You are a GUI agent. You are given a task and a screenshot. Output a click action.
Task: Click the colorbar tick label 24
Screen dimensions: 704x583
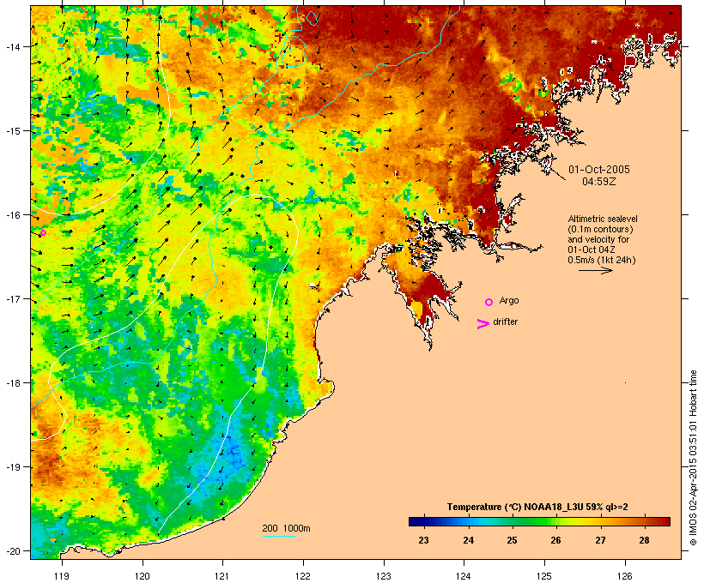click(x=468, y=540)
